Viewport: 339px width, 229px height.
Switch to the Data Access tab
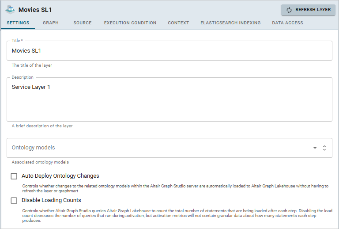(287, 23)
